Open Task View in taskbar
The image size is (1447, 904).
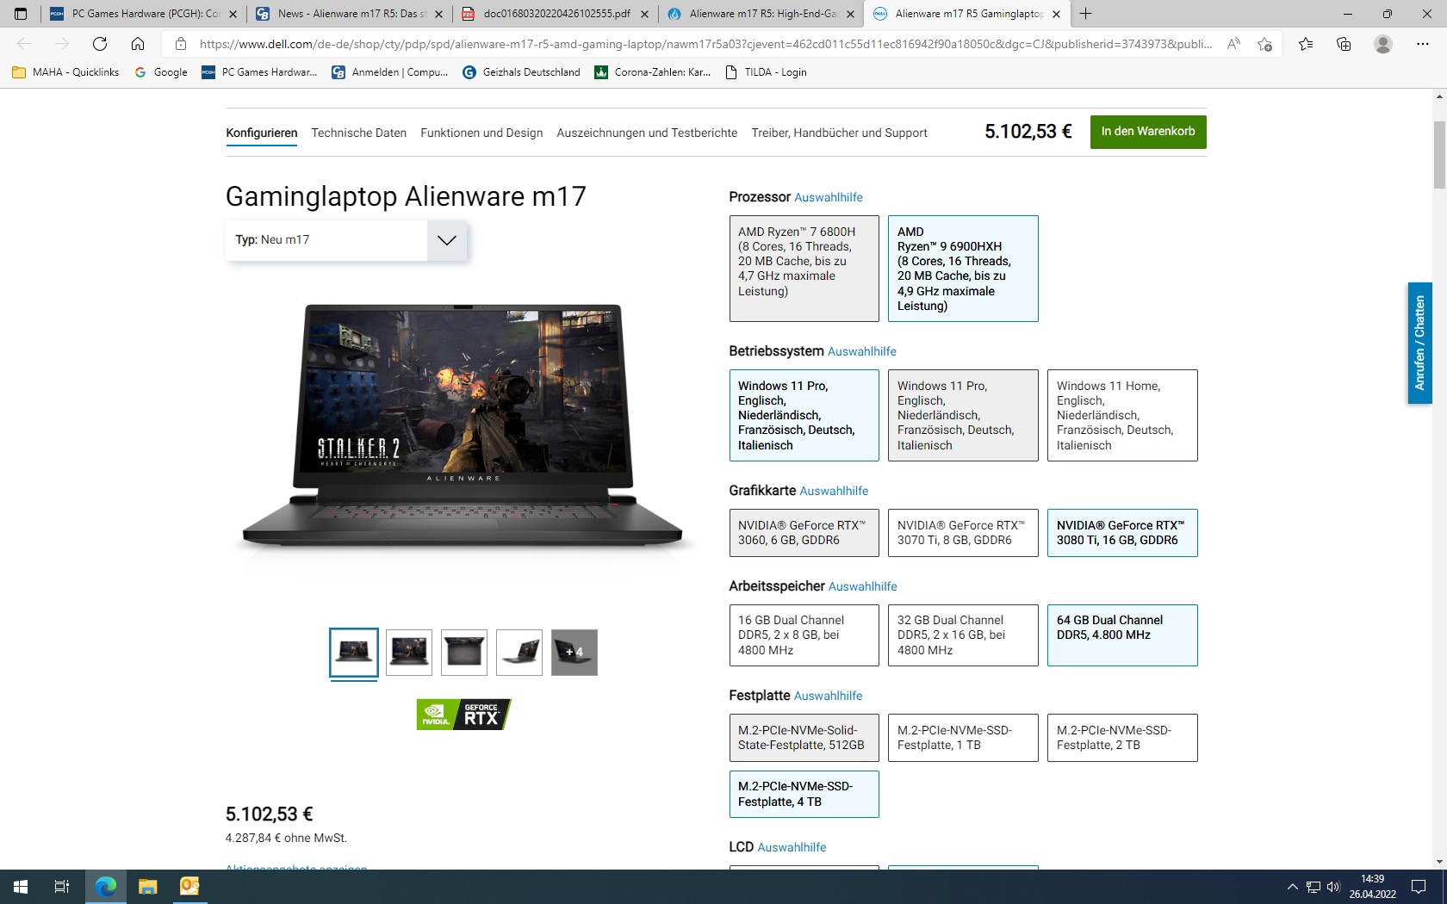coord(62,887)
